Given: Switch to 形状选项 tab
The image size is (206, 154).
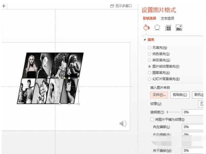Looking at the screenshot, I should (150, 18).
